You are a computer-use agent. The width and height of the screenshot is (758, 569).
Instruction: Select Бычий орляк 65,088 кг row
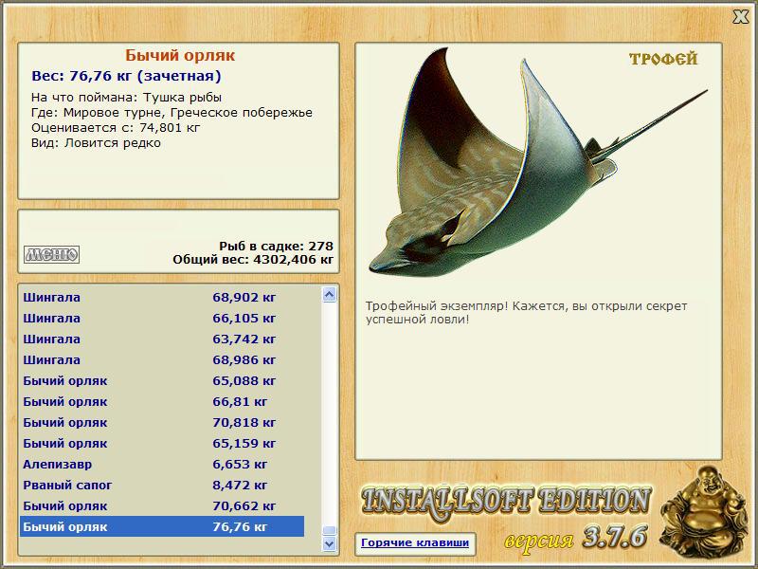[x=162, y=381]
